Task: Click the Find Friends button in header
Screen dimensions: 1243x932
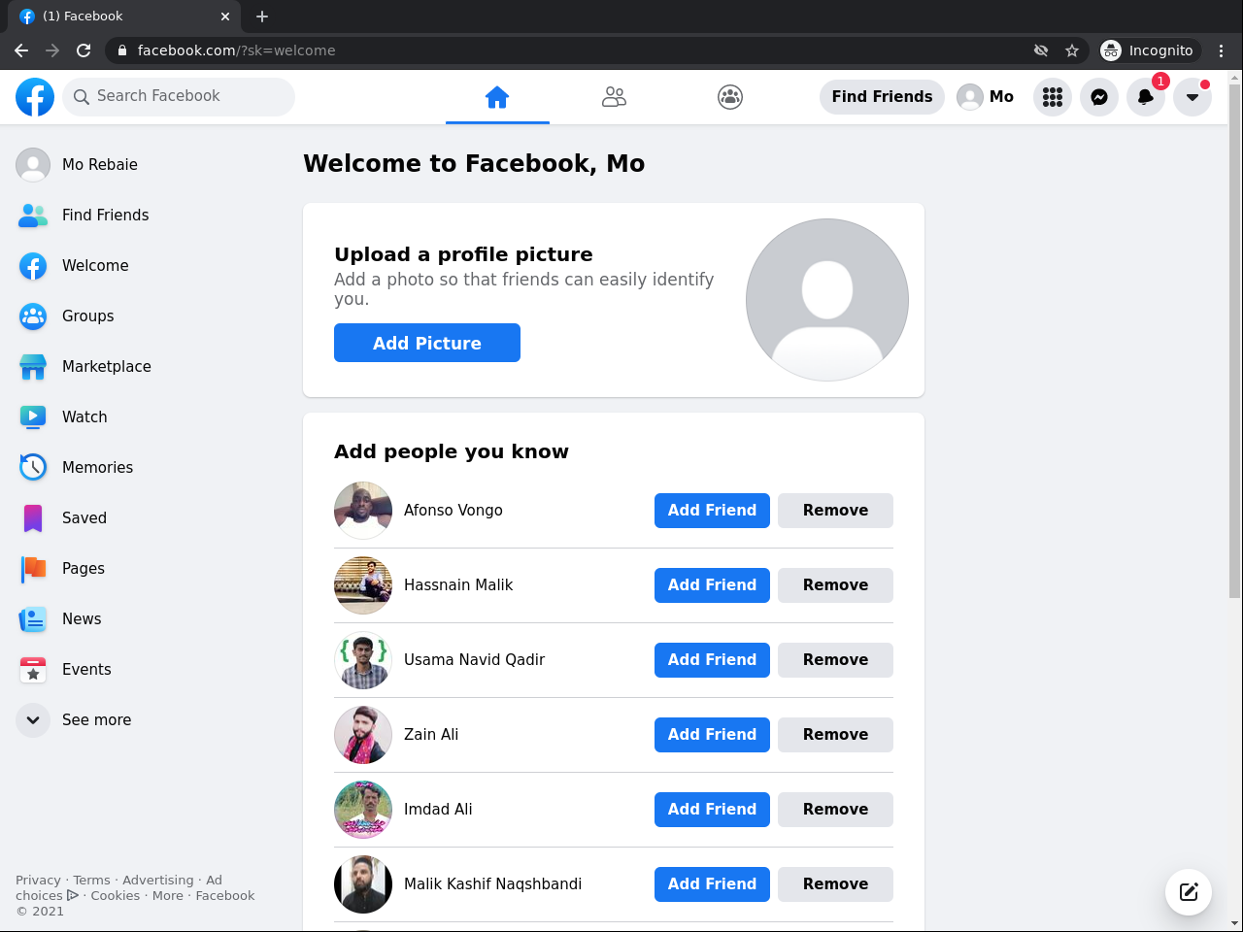Action: pos(882,97)
